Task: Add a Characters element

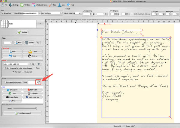Action: pyautogui.click(x=11, y=90)
